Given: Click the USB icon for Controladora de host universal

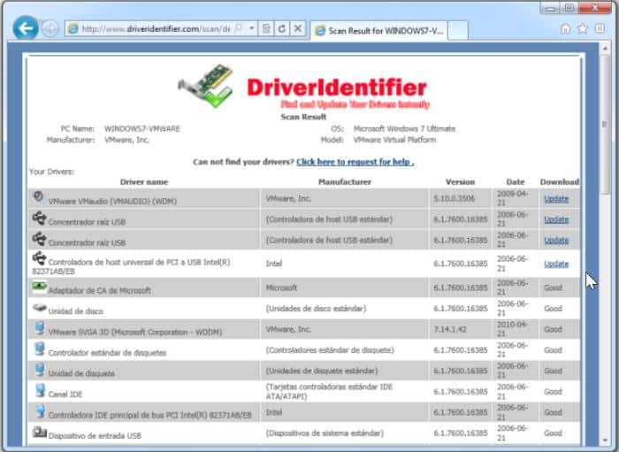Looking at the screenshot, I should coord(39,258).
